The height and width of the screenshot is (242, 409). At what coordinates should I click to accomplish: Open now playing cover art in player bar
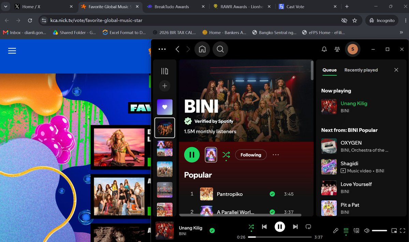tap(165, 230)
